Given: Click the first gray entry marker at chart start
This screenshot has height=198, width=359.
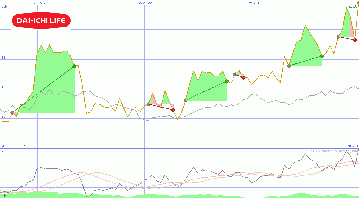Looking at the screenshot, I should 12,112.
